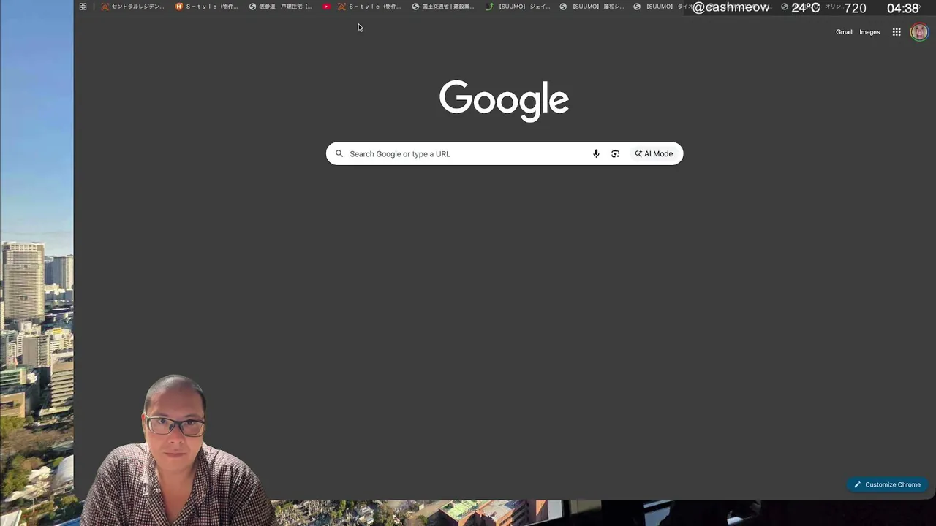936x526 pixels.
Task: Open Customize Chrome
Action: click(887, 484)
